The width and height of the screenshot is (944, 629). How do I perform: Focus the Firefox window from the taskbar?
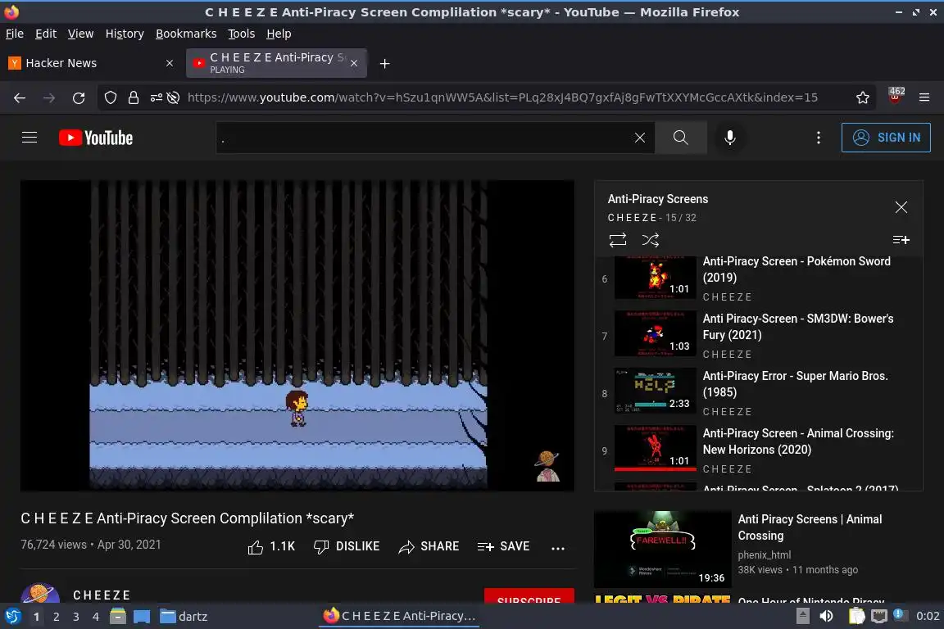[399, 617]
